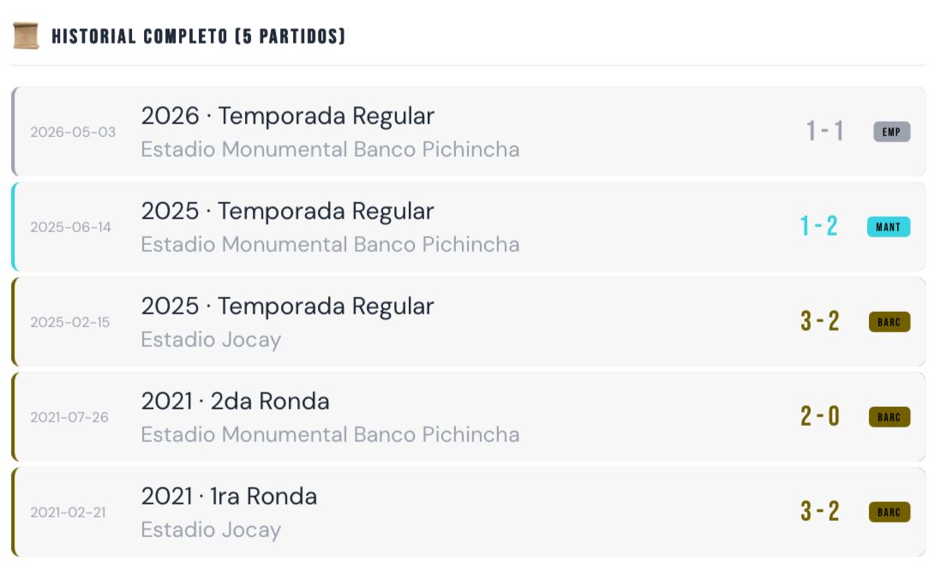Image resolution: width=946 pixels, height=561 pixels.
Task: Open the 2025 match dated 2025-06-14
Action: 468,227
